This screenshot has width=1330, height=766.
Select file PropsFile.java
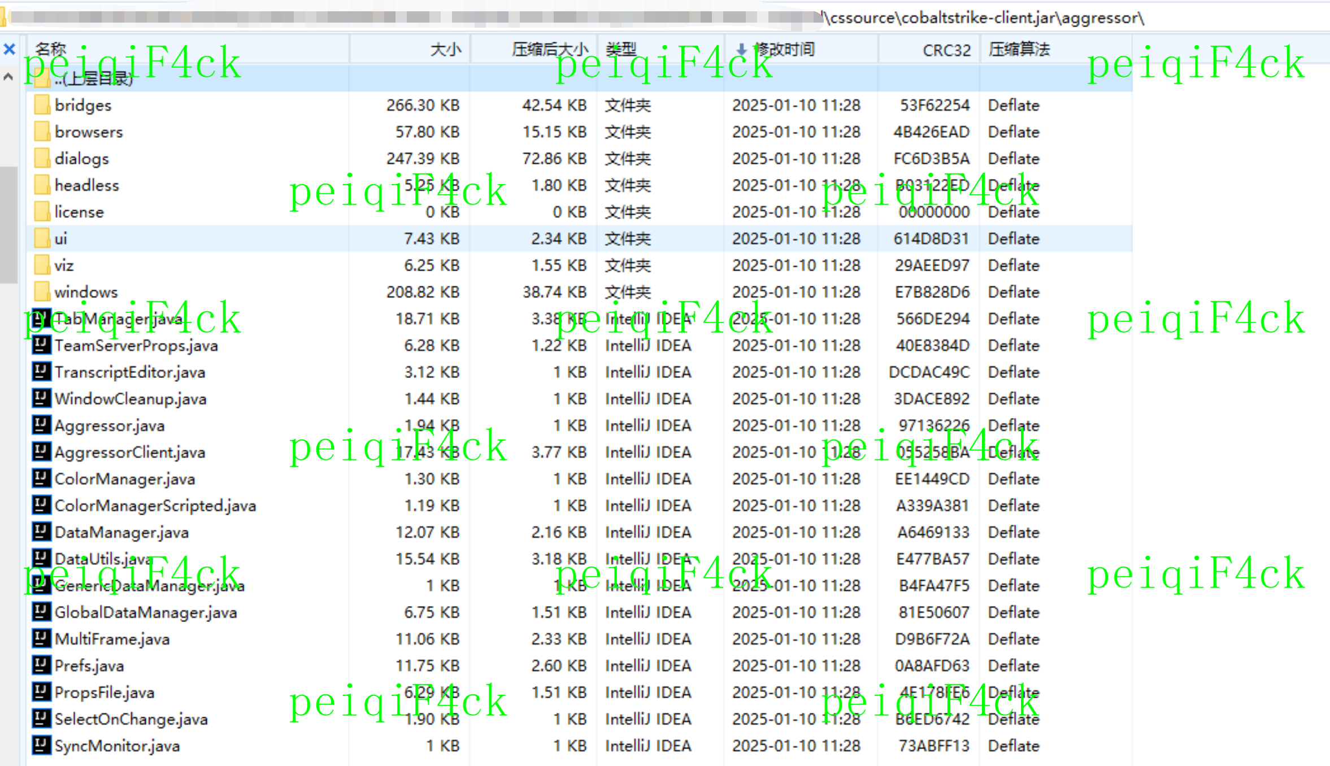tap(105, 693)
